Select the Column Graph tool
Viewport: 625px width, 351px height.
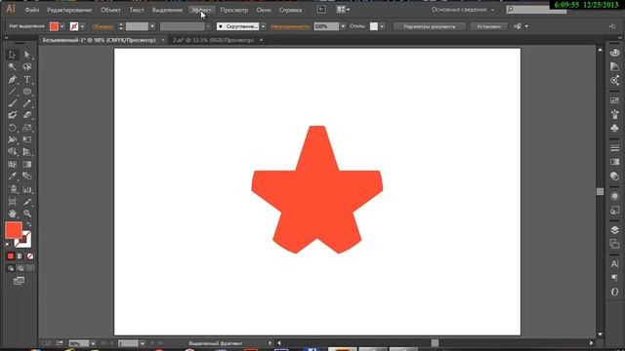coord(26,189)
